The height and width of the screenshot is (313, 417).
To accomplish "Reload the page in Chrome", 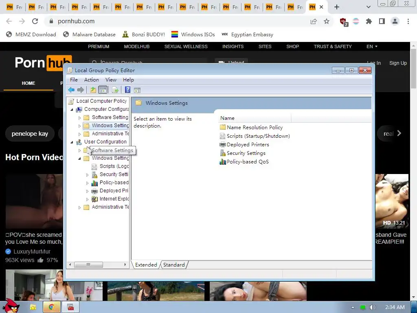I will tap(35, 21).
